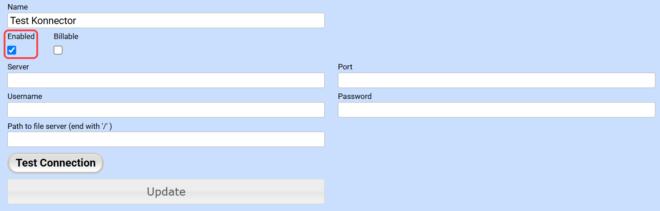Click the word 'Konnector' in the Name field
This screenshot has width=660, height=211.
(x=54, y=20)
